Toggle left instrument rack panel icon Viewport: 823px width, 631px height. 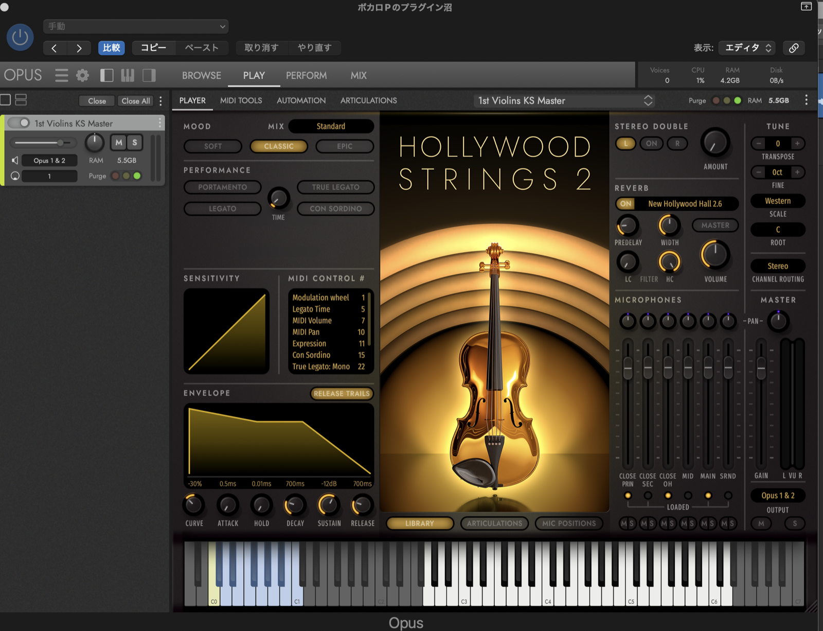pos(106,76)
